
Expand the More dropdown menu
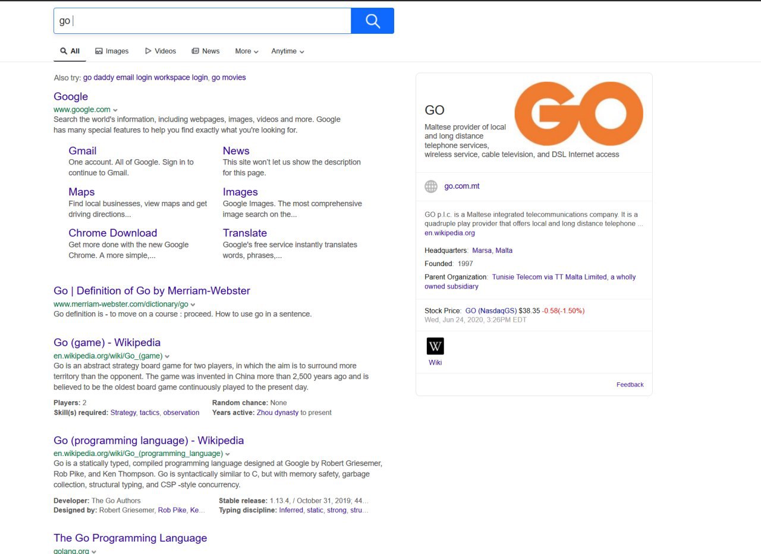[x=247, y=51]
